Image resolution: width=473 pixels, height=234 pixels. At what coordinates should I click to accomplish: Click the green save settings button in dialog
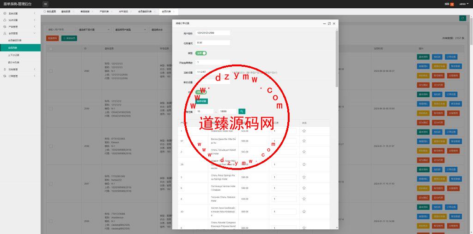click(201, 101)
